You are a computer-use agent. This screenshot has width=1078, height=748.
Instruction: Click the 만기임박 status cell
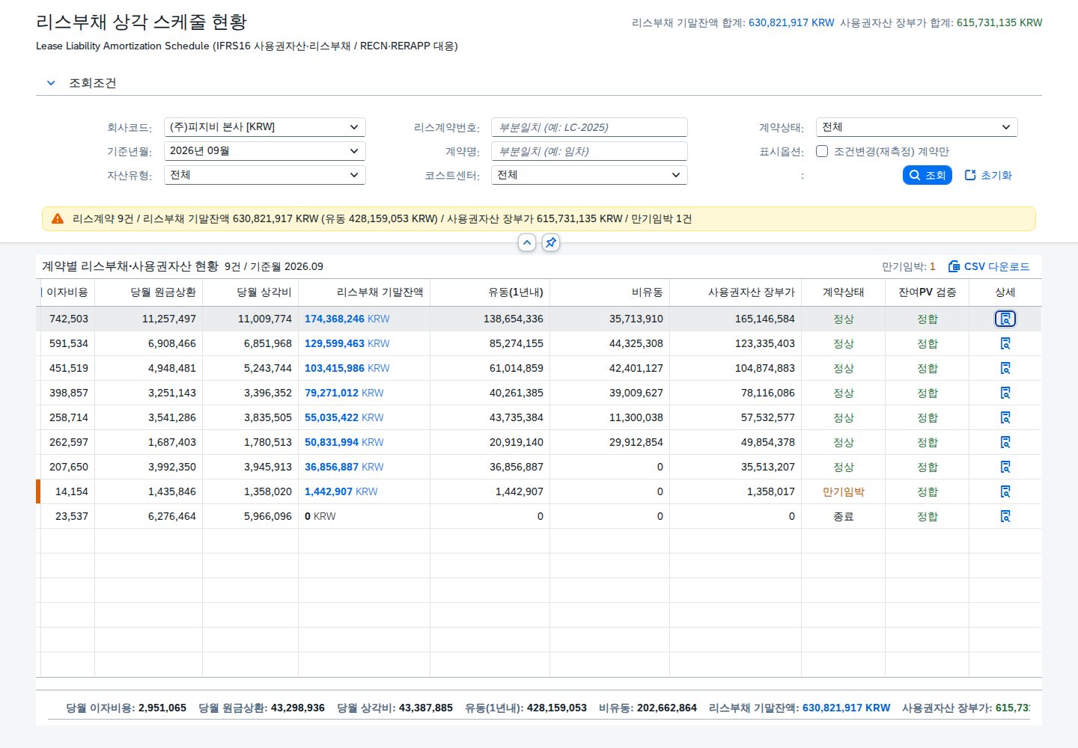point(843,491)
